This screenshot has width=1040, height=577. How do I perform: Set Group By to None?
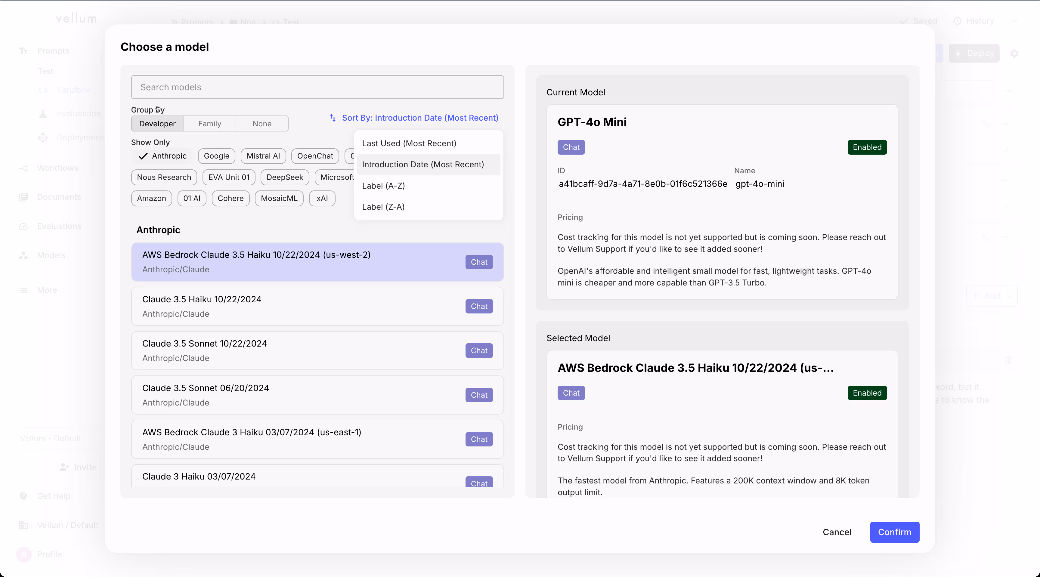tap(262, 123)
